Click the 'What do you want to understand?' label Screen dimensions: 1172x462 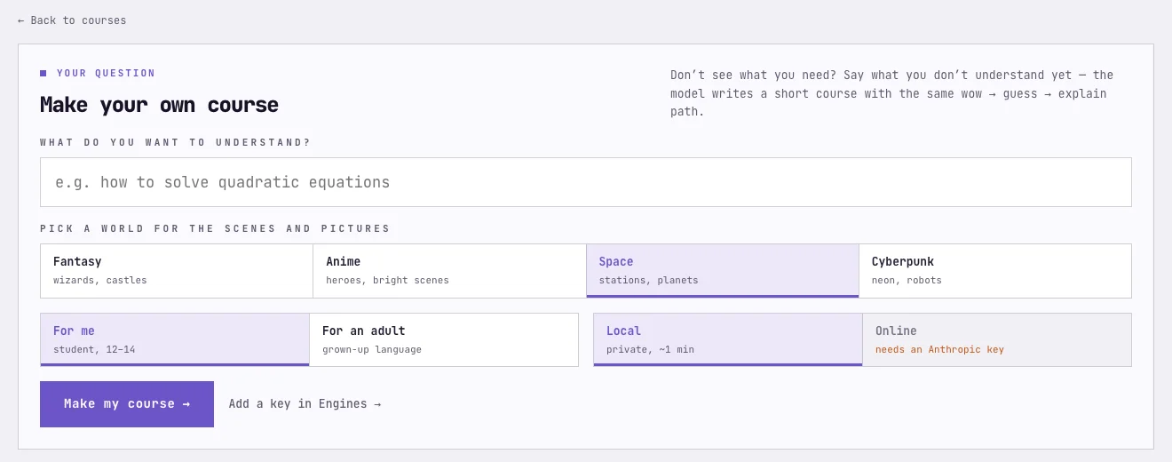click(x=176, y=142)
